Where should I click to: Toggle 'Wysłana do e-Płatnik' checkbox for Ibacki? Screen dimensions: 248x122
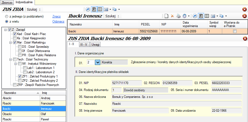(x=234, y=31)
